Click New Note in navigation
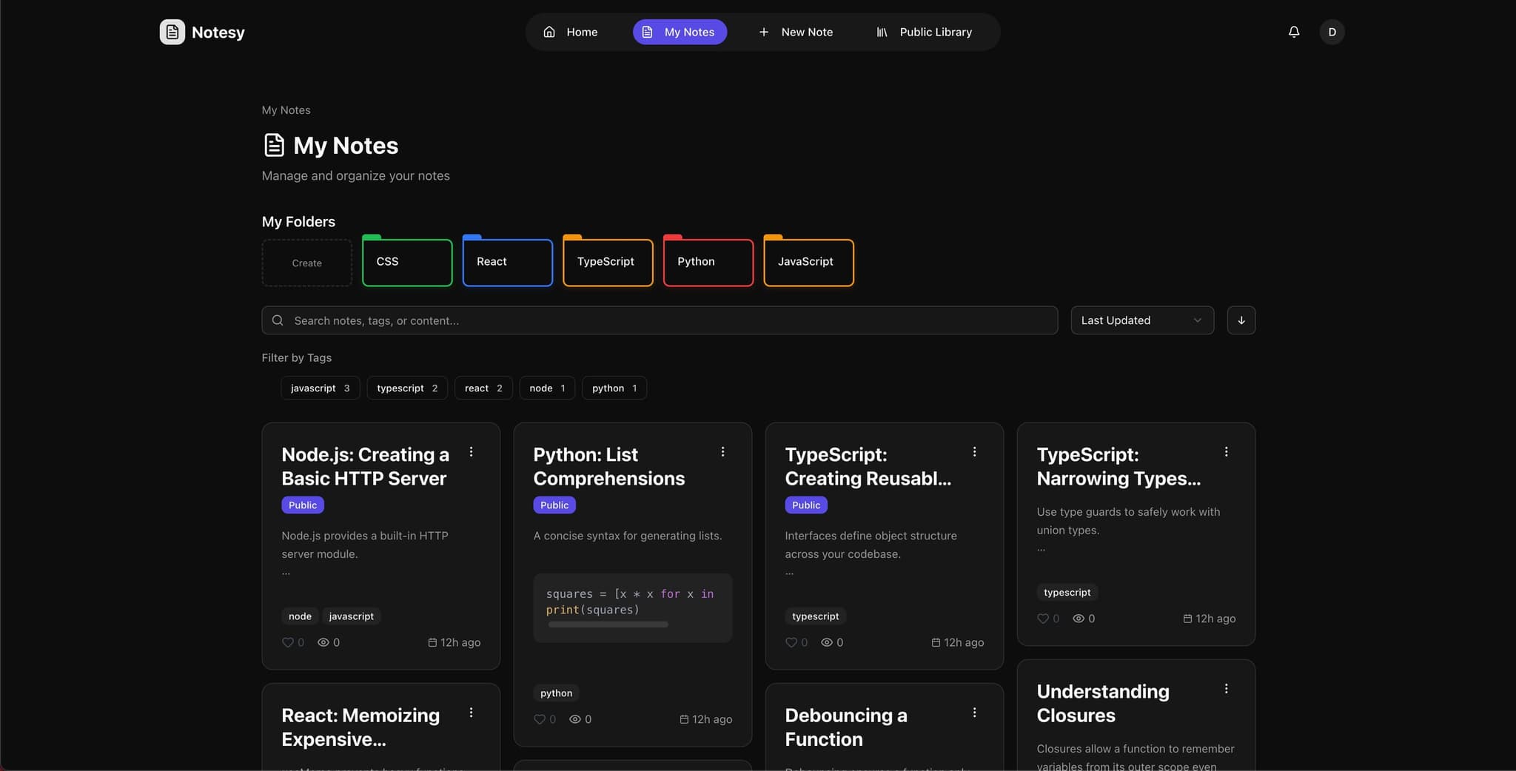The height and width of the screenshot is (771, 1516). [796, 32]
